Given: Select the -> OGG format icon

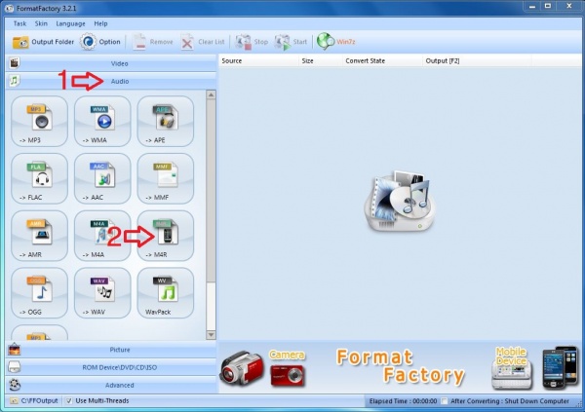Looking at the screenshot, I should (40, 293).
